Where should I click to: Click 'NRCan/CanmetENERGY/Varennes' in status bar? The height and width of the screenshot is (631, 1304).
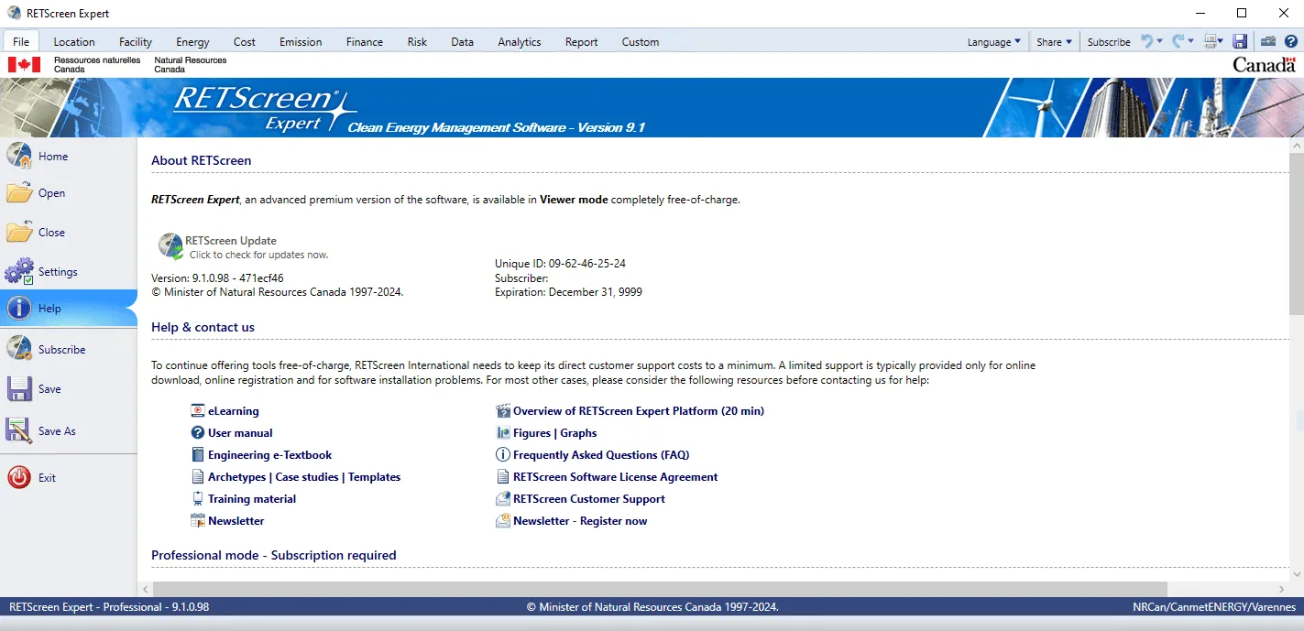(x=1214, y=607)
